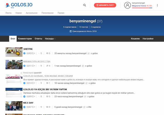Open МИНИАТЮРА ИСКУССТВА post thumbnail

tap(14, 65)
